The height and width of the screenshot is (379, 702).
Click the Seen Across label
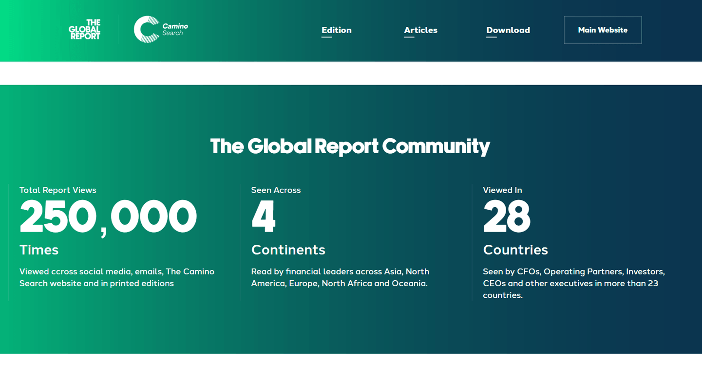click(x=276, y=190)
